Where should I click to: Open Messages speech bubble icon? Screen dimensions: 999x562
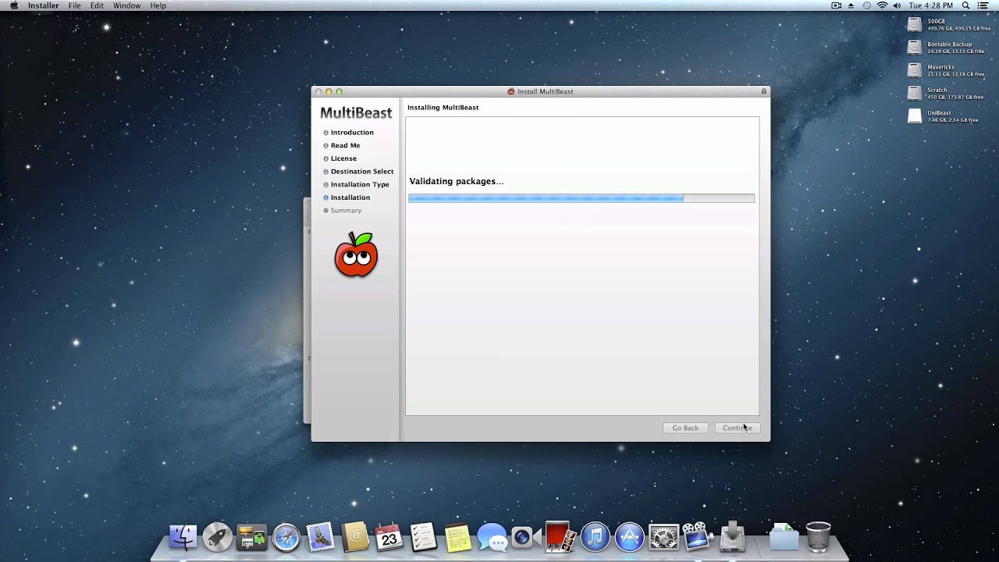coord(492,537)
